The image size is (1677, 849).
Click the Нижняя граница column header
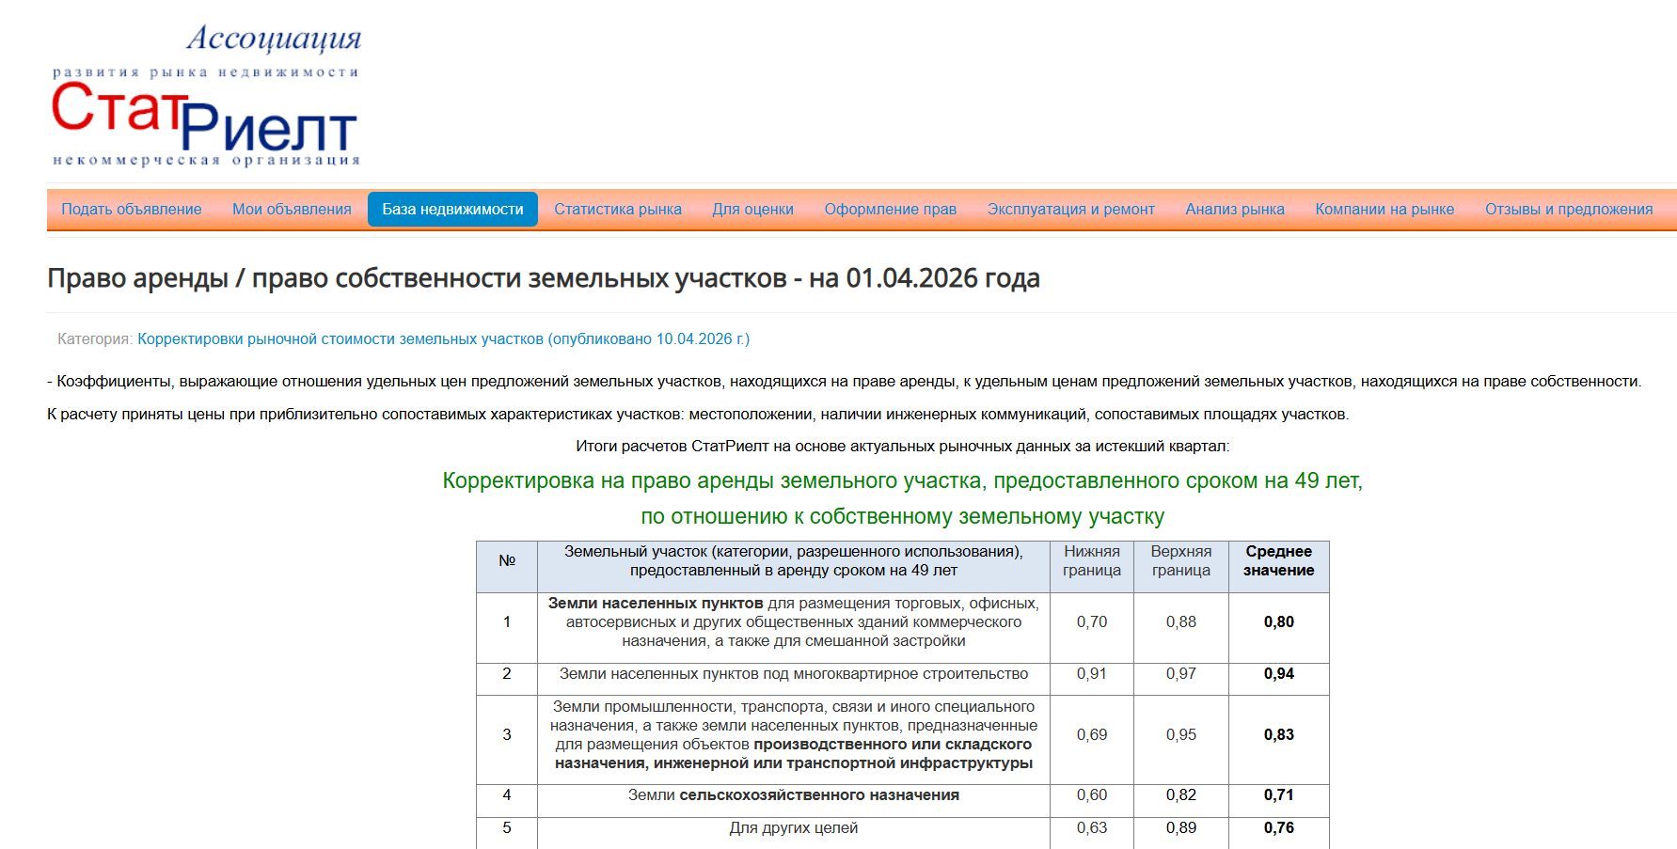pyautogui.click(x=1091, y=561)
